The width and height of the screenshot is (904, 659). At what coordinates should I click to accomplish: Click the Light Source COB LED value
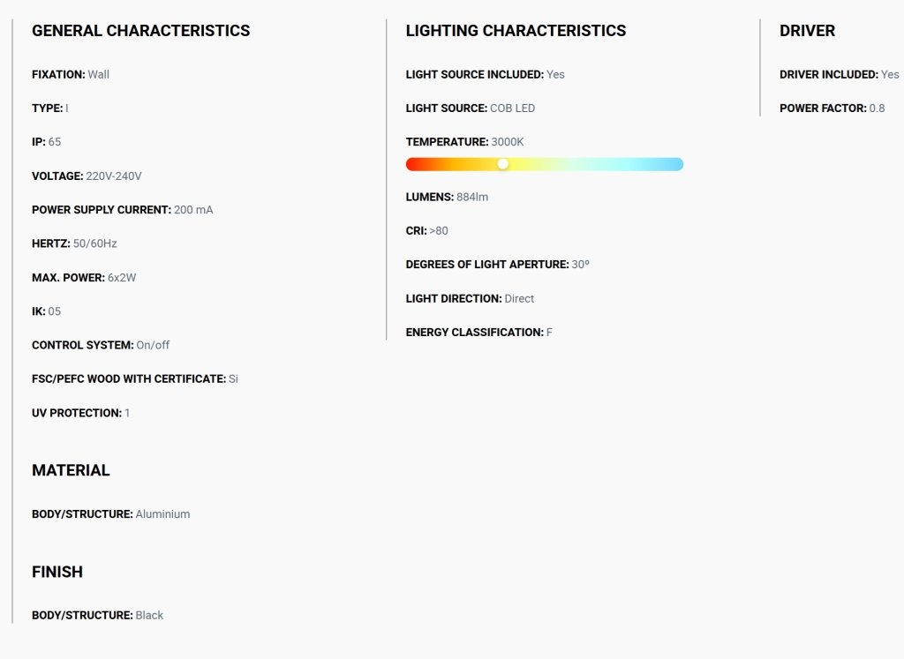(x=513, y=109)
